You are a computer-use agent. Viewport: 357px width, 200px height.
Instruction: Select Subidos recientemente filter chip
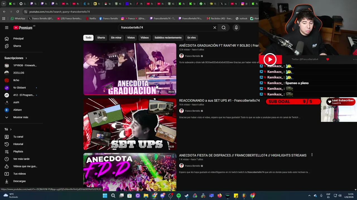[x=168, y=37]
